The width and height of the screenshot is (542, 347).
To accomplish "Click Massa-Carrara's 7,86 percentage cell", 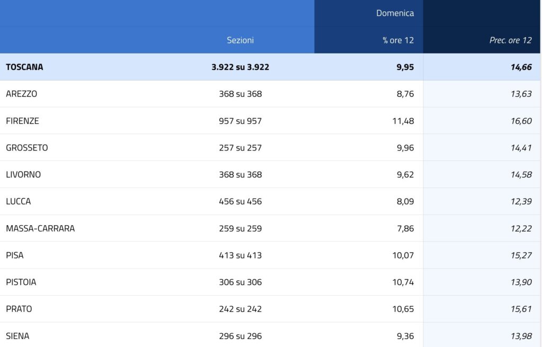I will pyautogui.click(x=405, y=228).
